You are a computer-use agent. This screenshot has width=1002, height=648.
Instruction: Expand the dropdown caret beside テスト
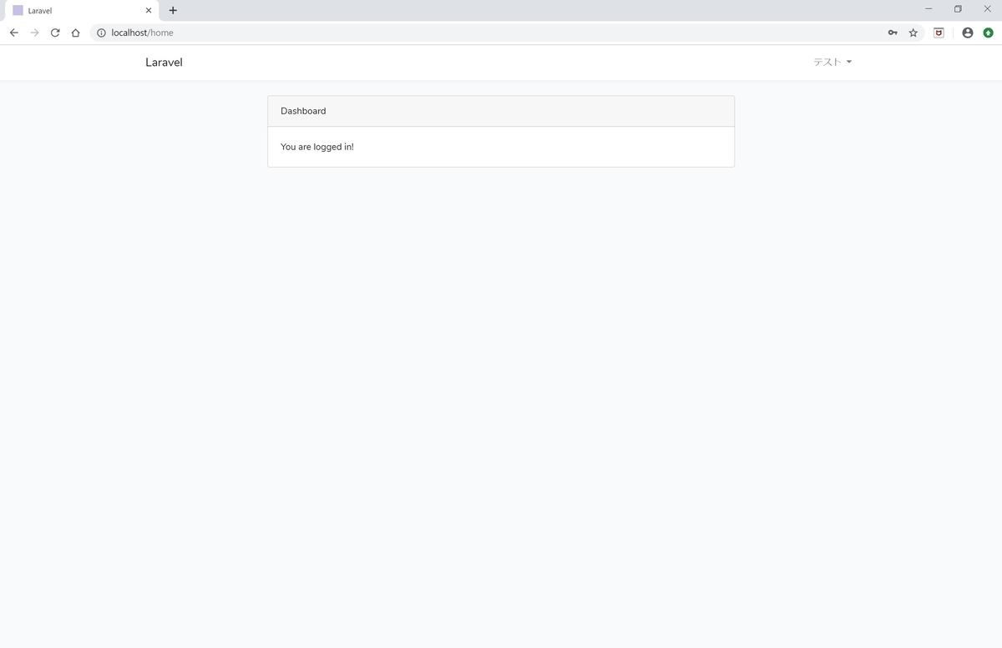pos(849,62)
